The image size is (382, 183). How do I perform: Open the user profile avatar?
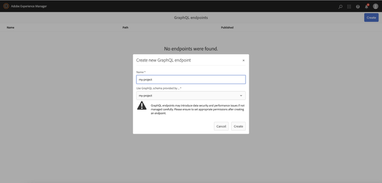tap(375, 6)
